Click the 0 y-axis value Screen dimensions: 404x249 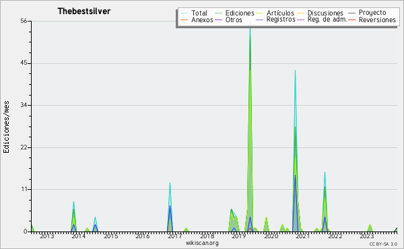[x=26, y=232]
